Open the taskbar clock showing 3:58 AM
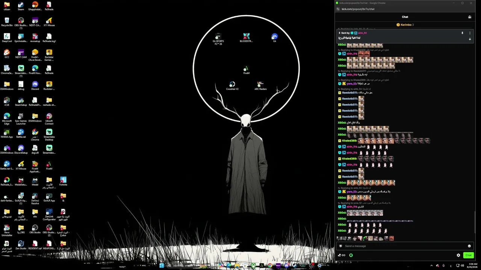The width and height of the screenshot is (481, 270). coord(473,265)
